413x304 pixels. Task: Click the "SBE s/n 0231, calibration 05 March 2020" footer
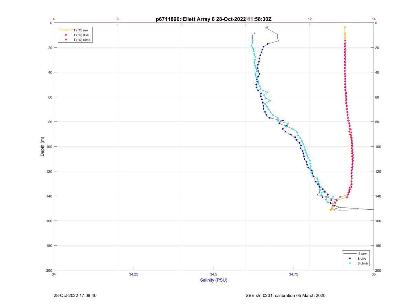point(285,295)
